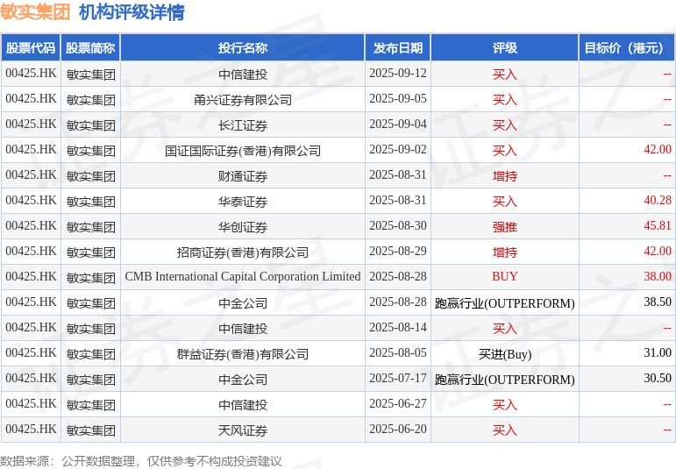Click the date 2025-09-05

point(398,98)
